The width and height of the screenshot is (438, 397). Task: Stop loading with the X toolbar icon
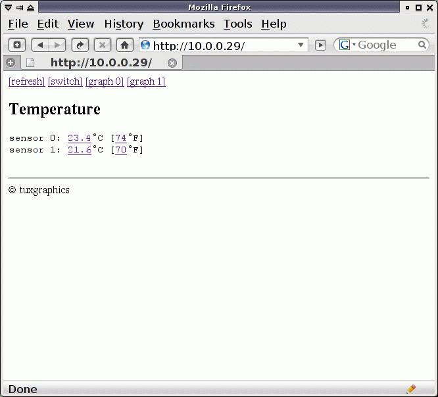click(103, 45)
